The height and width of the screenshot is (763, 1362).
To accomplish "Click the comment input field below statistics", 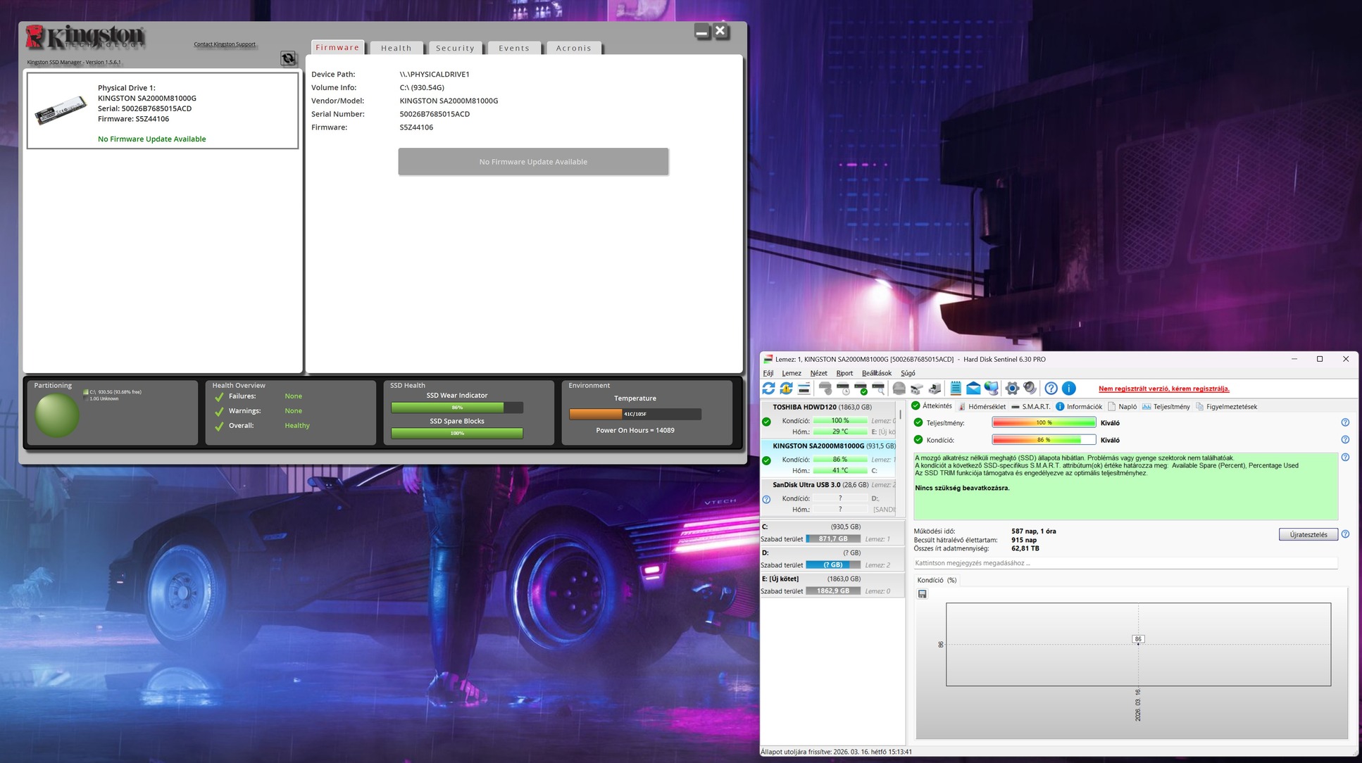I will (x=1125, y=563).
